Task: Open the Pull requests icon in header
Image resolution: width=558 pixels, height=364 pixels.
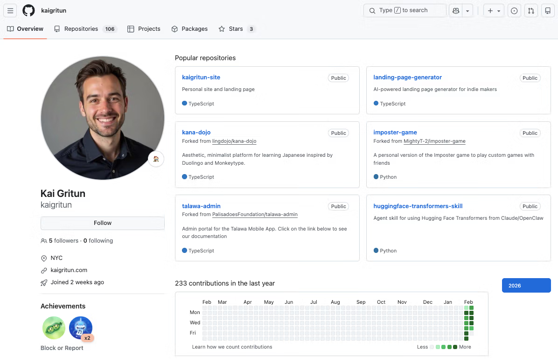Action: (x=531, y=11)
